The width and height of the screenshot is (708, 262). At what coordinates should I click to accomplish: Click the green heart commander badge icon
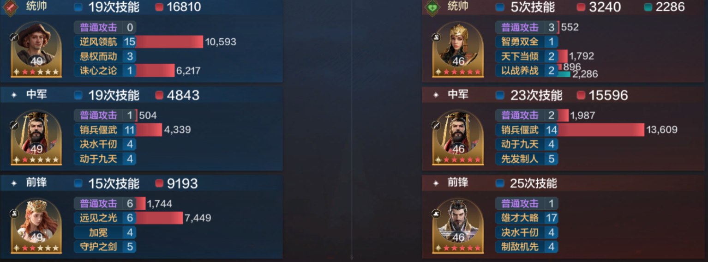point(432,7)
